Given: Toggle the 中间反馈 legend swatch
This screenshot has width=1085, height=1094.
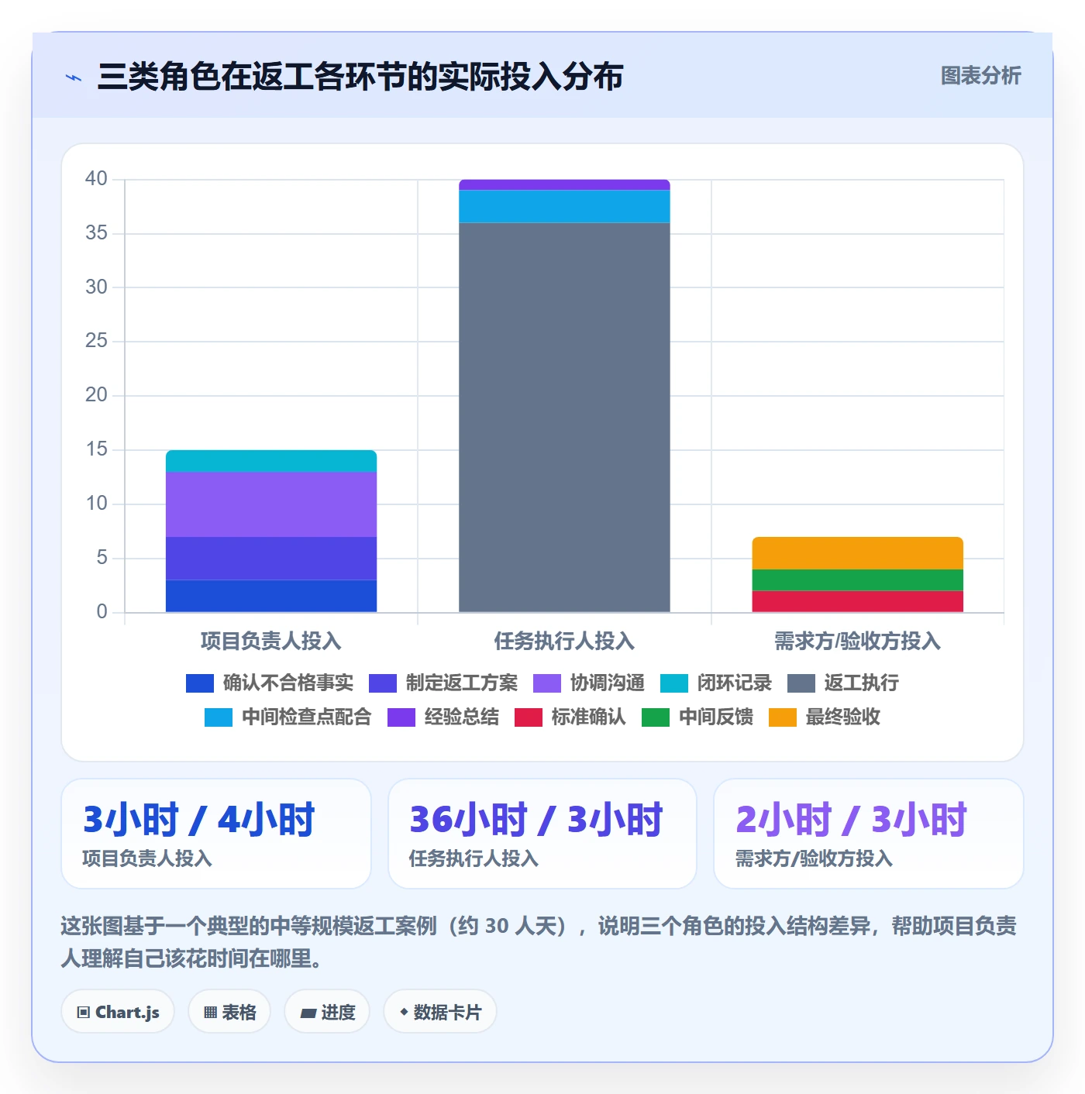Looking at the screenshot, I should tap(656, 717).
